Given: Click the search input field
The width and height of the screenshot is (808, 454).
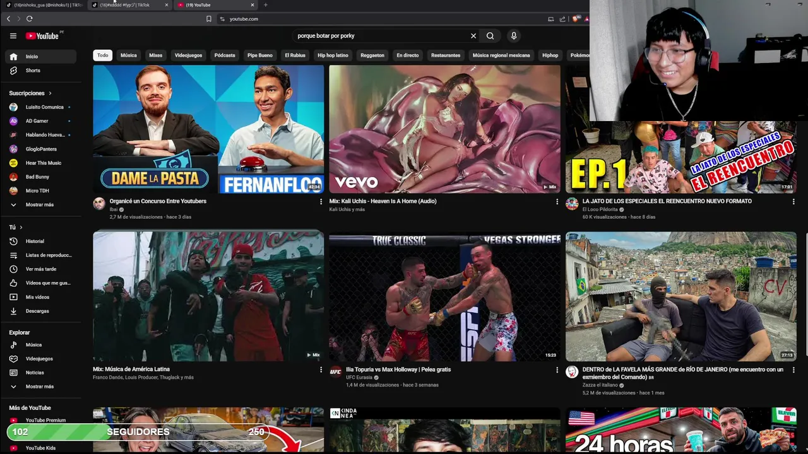Looking at the screenshot, I should (379, 36).
